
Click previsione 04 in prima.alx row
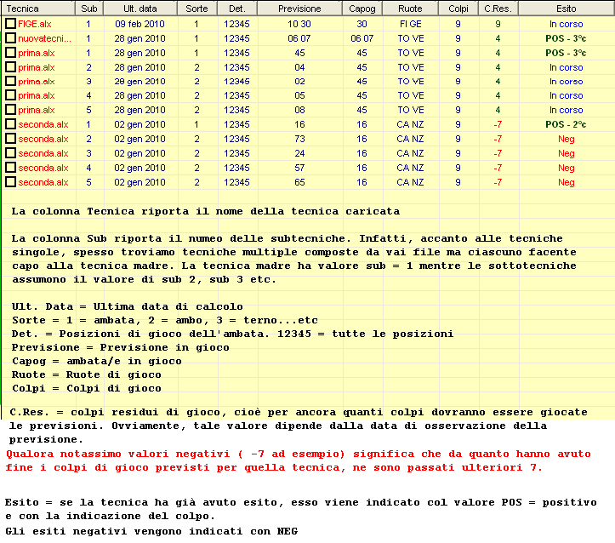click(299, 67)
